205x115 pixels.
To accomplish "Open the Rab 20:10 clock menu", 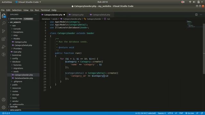I will [102, 2].
